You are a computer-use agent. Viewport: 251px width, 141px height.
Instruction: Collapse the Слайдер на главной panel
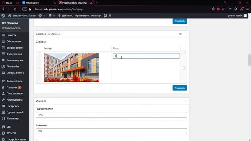point(186,34)
